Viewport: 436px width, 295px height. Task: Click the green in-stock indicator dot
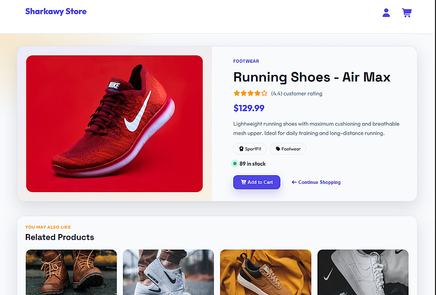pyautogui.click(x=235, y=164)
